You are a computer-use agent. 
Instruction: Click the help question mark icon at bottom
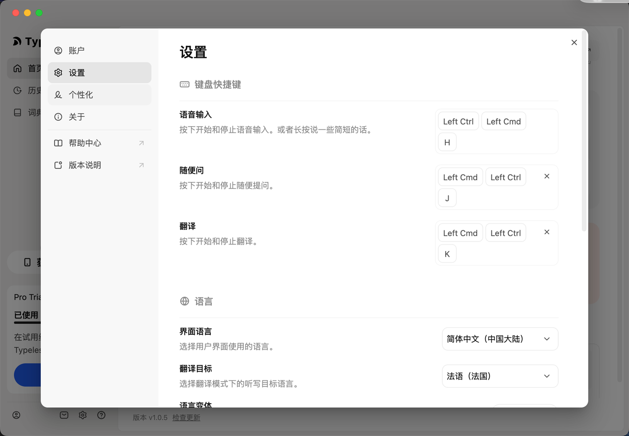[x=101, y=415]
